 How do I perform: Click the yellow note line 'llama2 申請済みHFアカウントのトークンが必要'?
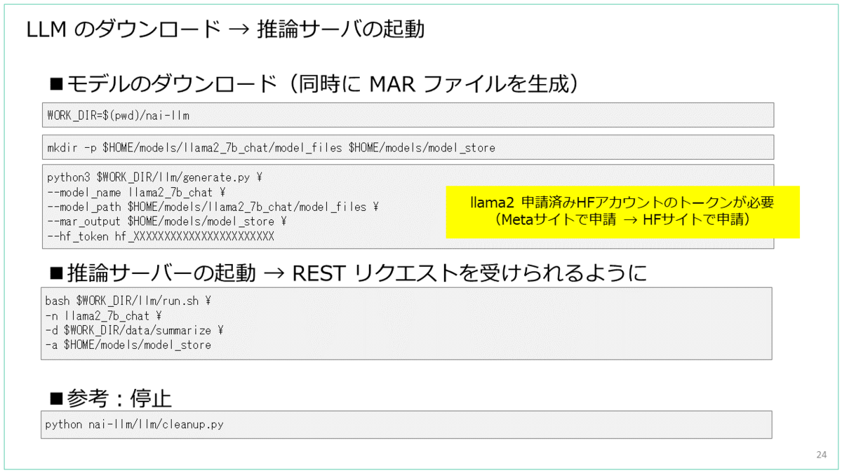[x=622, y=203]
